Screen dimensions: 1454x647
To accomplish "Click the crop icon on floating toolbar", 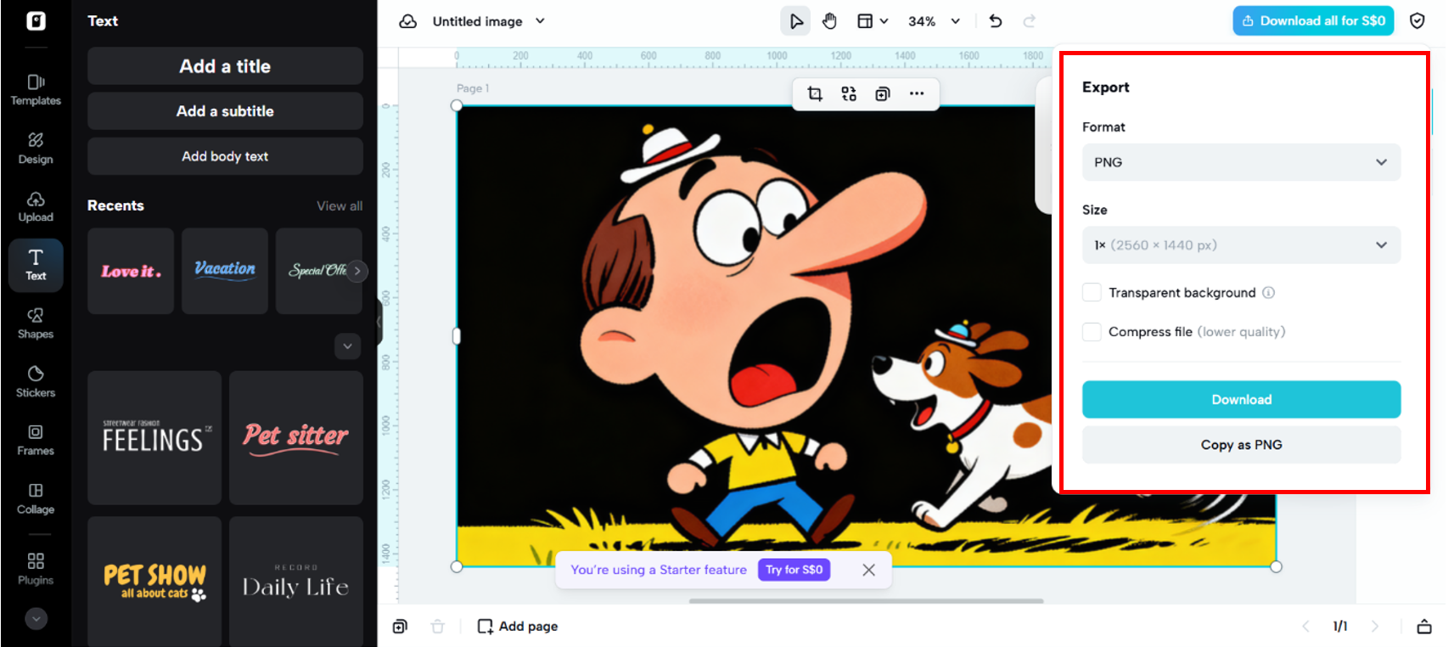I will pos(815,93).
